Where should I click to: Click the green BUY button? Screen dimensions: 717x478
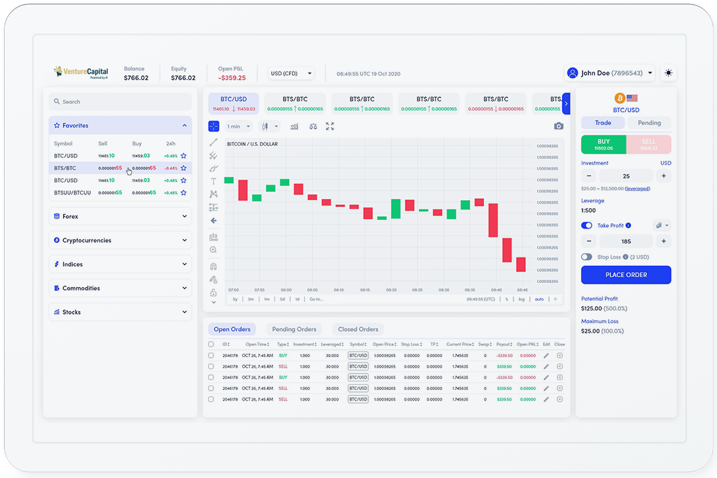click(x=603, y=144)
